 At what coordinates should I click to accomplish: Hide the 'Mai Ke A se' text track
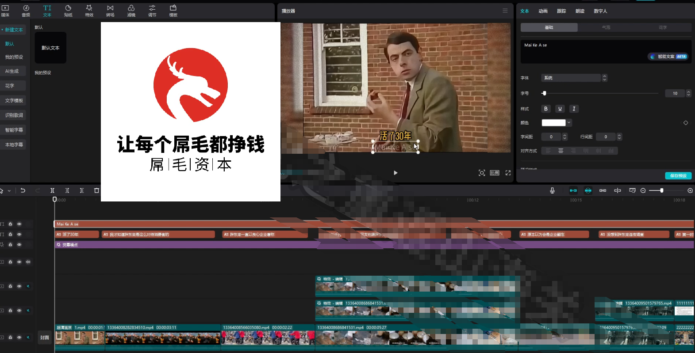click(19, 224)
